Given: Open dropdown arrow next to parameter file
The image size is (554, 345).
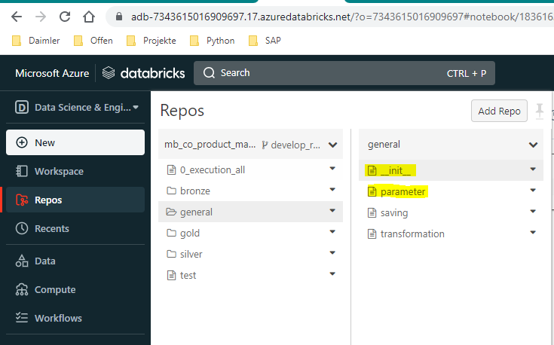Looking at the screenshot, I should click(x=533, y=191).
